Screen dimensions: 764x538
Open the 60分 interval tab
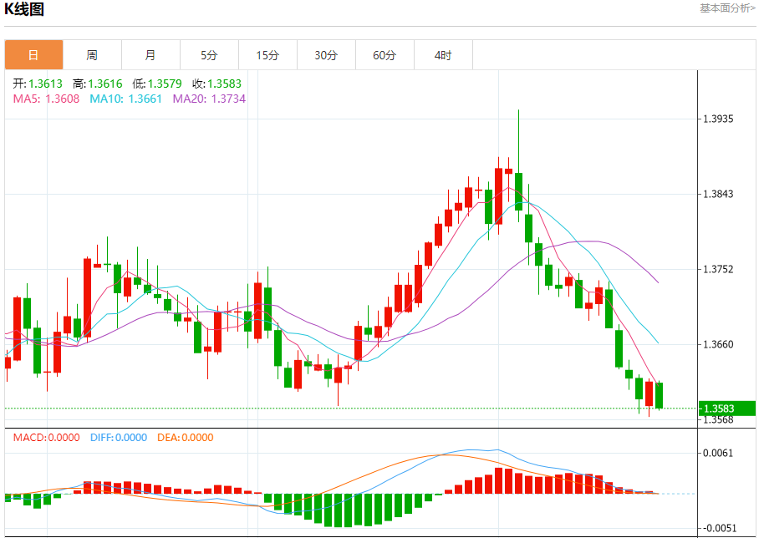(385, 55)
